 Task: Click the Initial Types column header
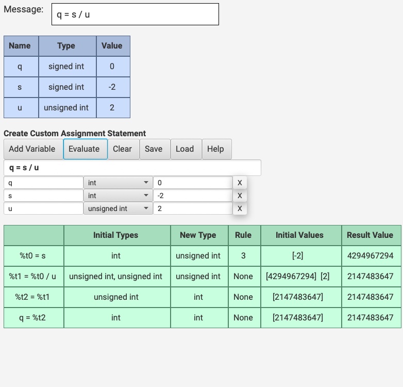click(117, 235)
